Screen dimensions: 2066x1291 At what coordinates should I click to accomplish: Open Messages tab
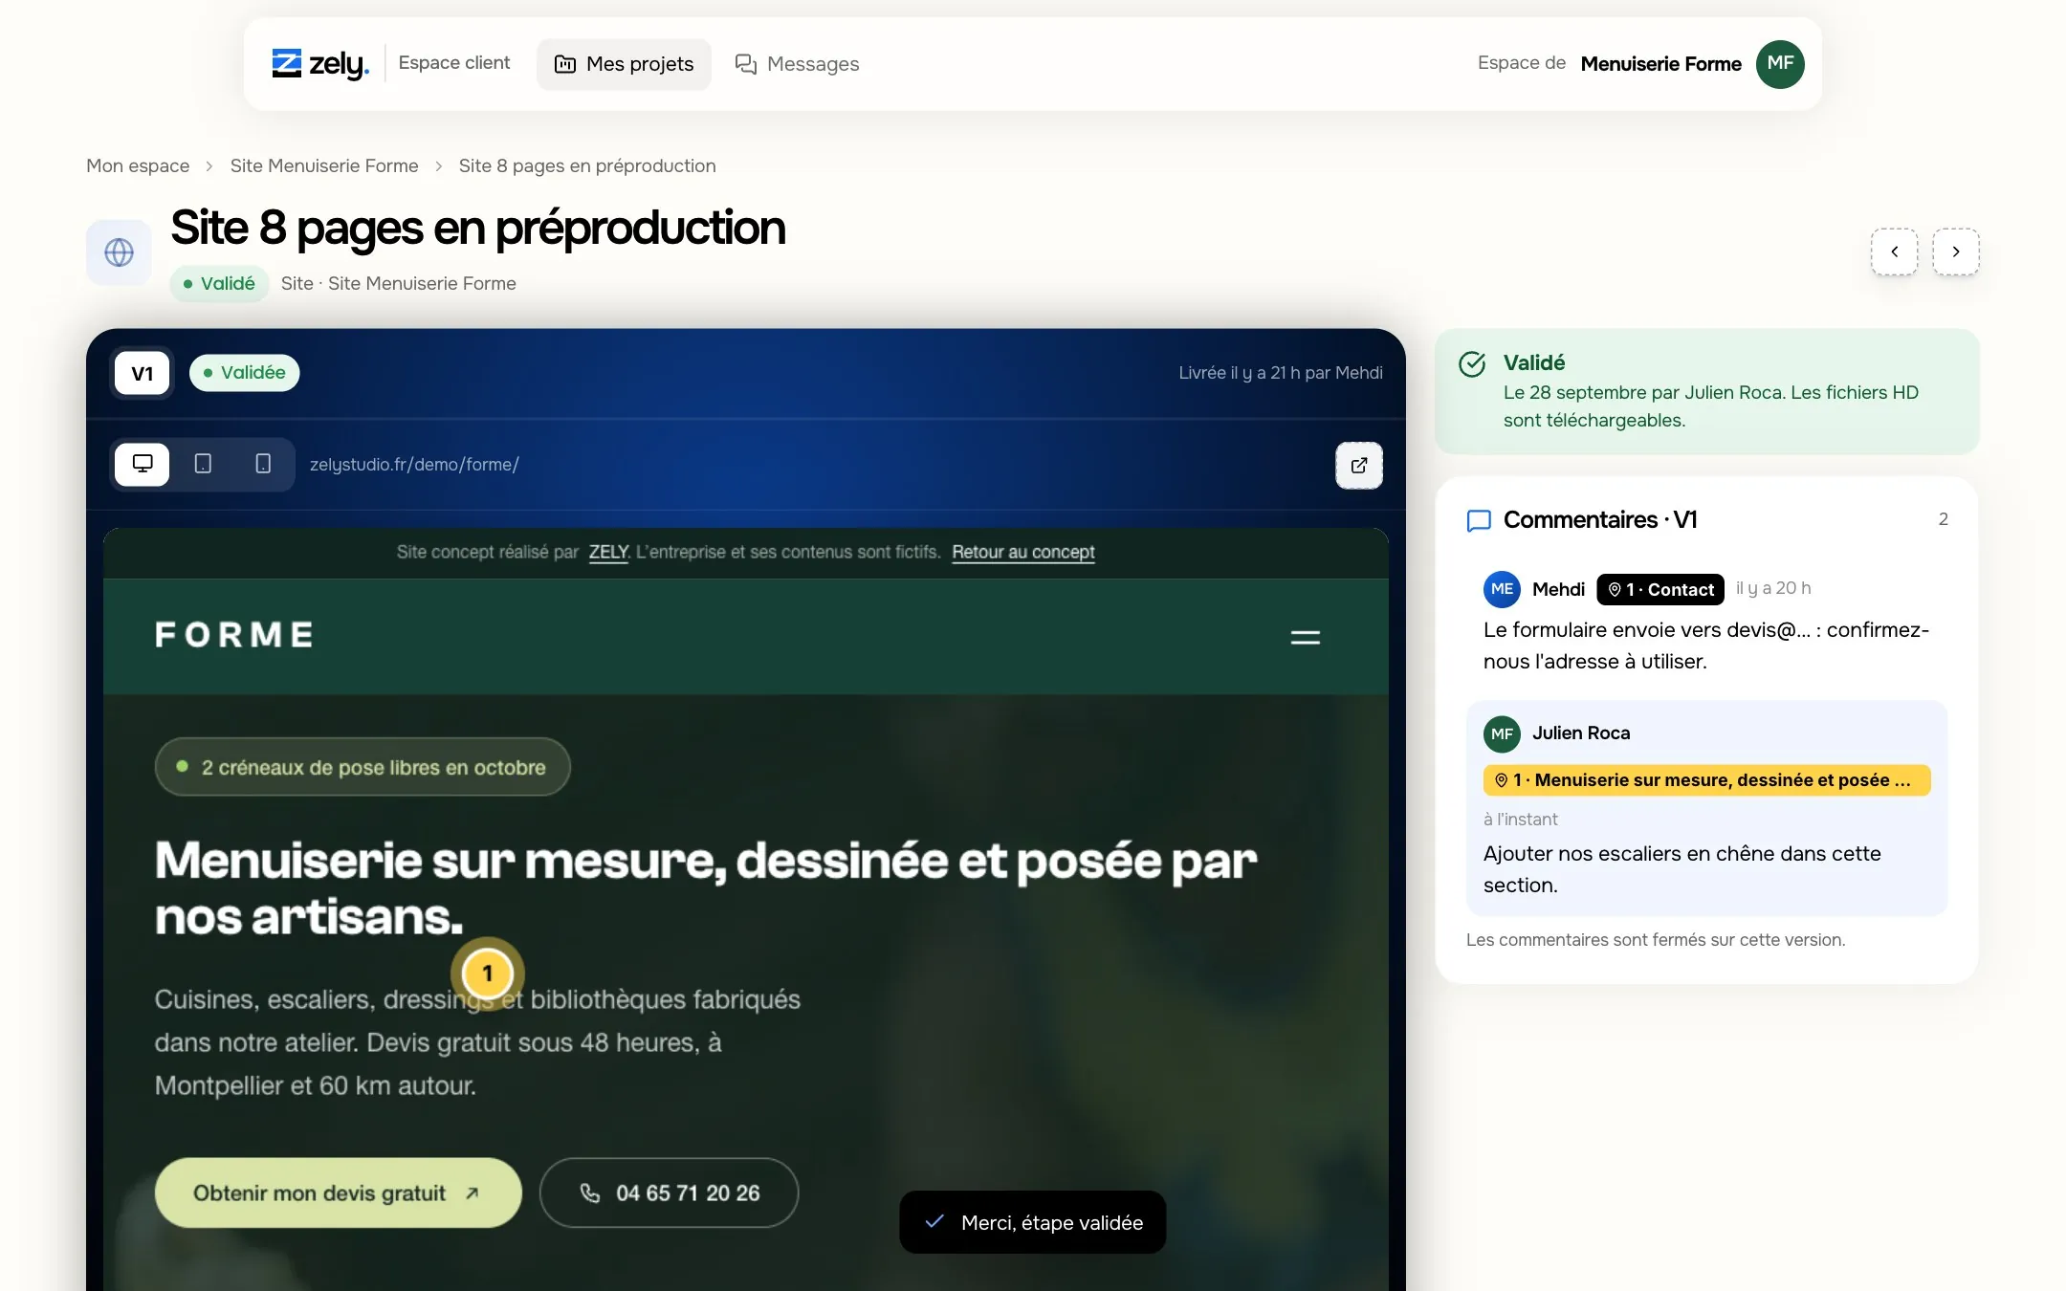pos(797,64)
